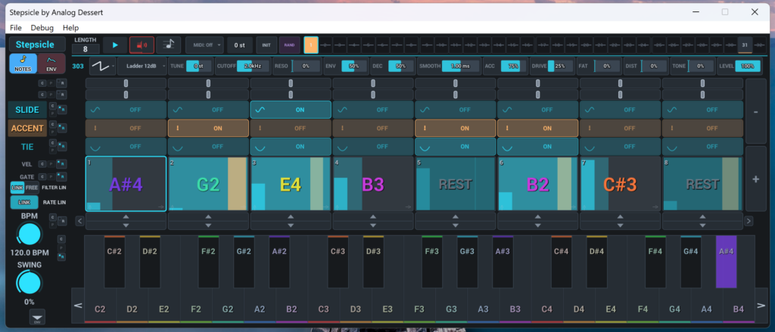The height and width of the screenshot is (332, 775).
Task: Click the SMOOTH 1.00 ms slider
Action: 461,66
